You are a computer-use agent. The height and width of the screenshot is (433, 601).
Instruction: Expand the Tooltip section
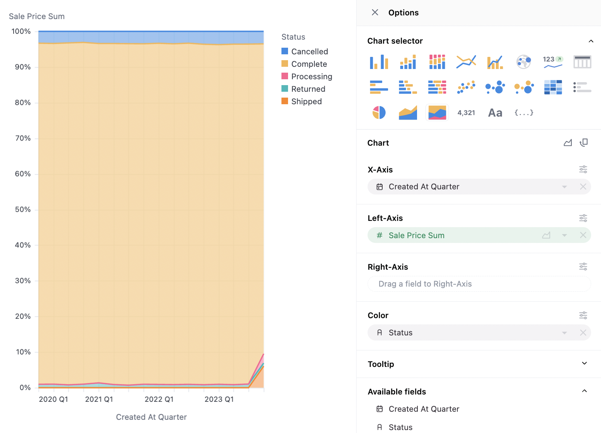pos(585,364)
